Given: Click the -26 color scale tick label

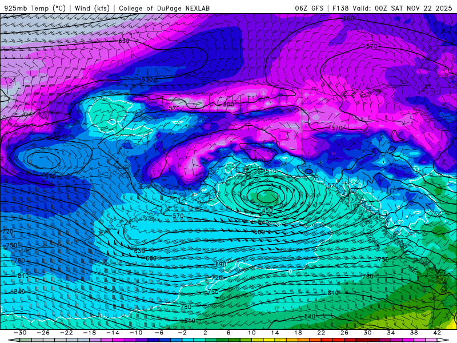Looking at the screenshot, I should (43, 333).
